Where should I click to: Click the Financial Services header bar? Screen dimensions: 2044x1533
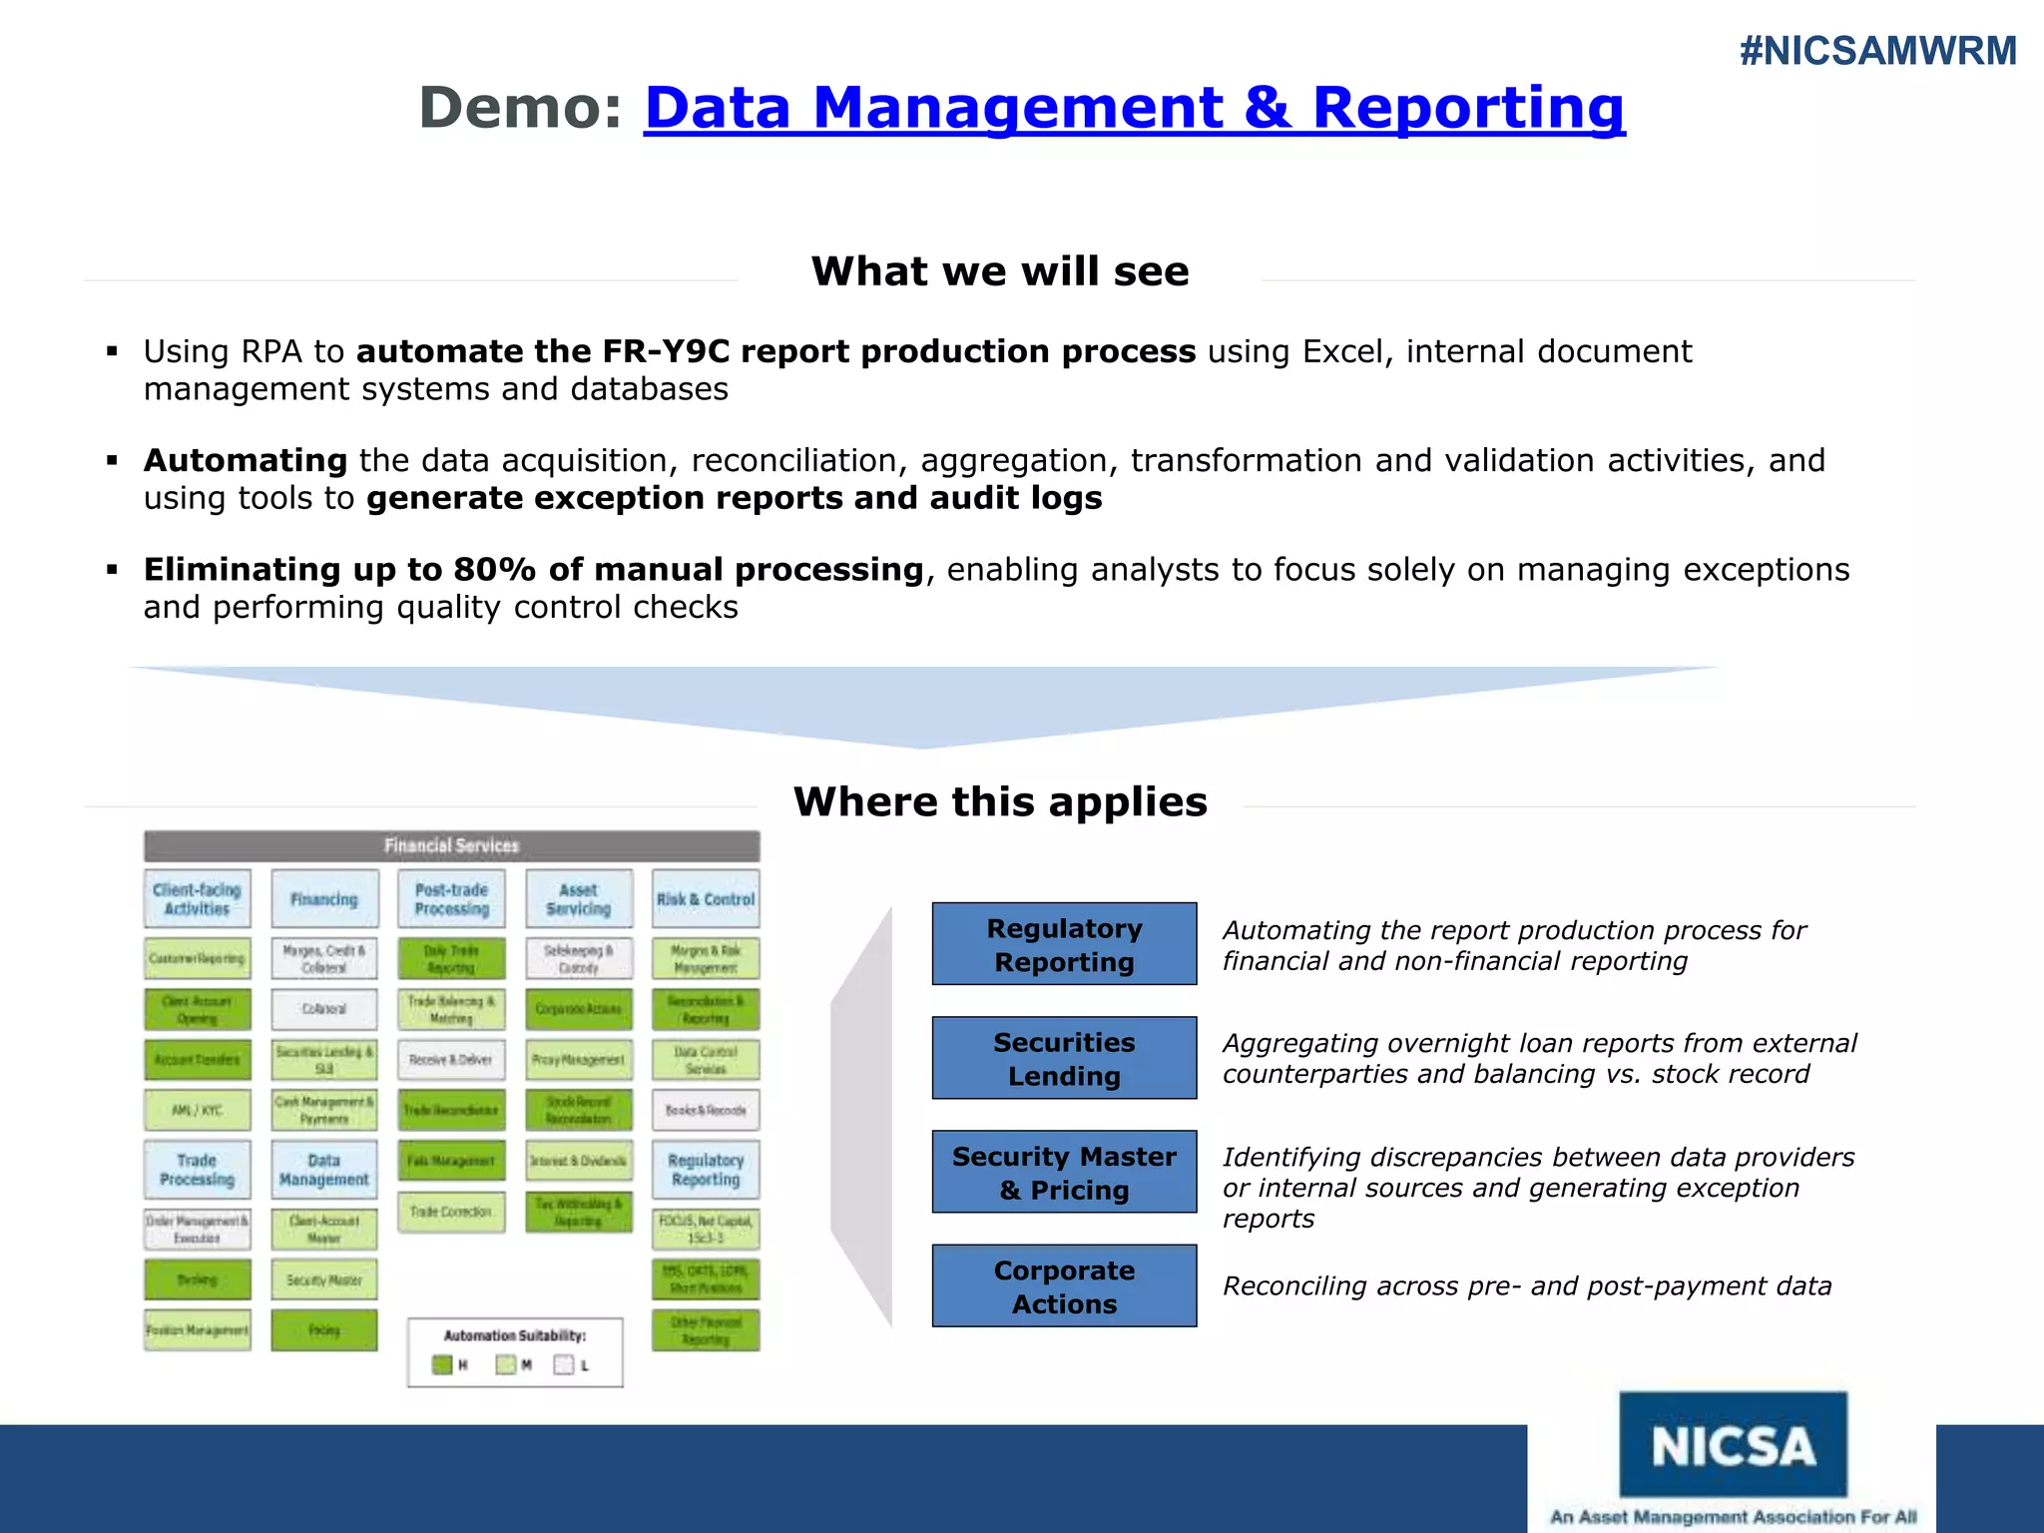451,845
